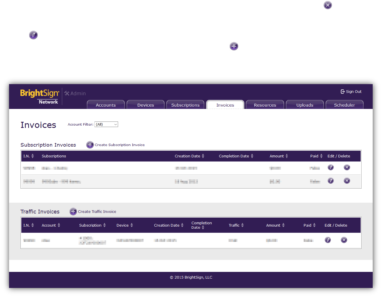The image size is (382, 297).
Task: Go to the Subscriptions tab
Action: 185,105
